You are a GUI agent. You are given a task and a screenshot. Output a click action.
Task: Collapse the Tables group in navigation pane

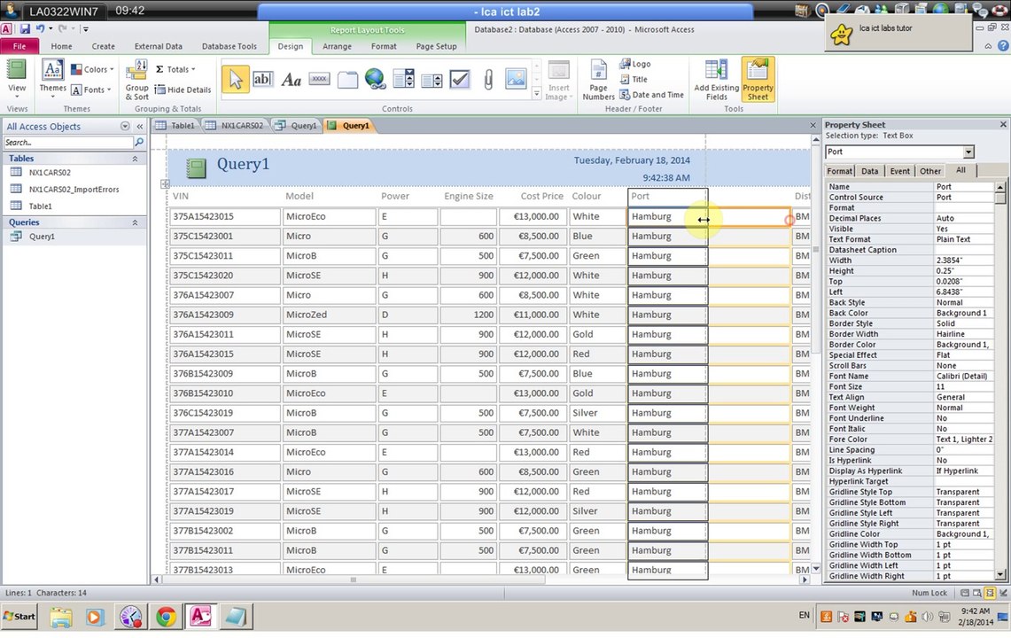pyautogui.click(x=135, y=158)
